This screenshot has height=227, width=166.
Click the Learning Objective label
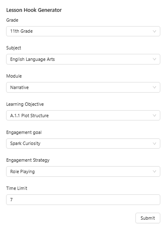(25, 104)
